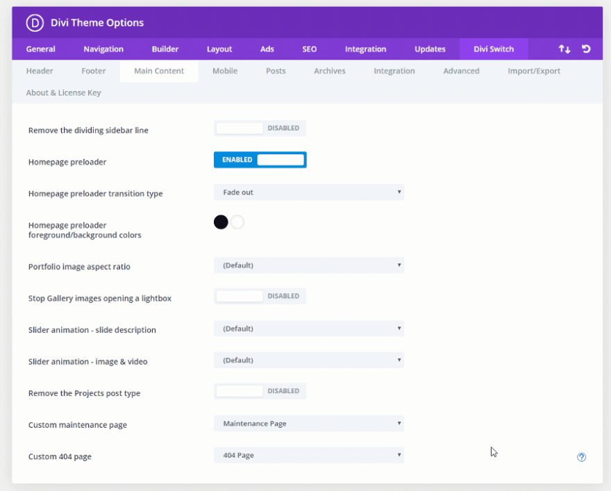Click the Homepage preloader transition type label

tap(96, 194)
